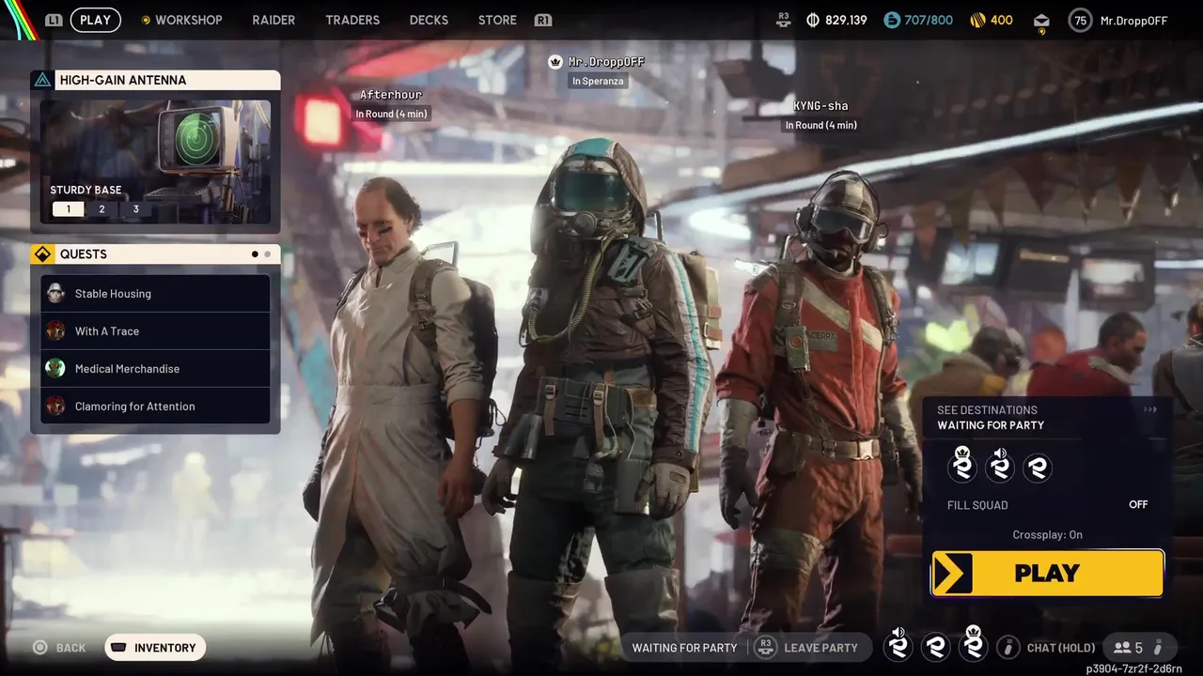Screen dimensions: 1203x676
Task: Click the middle member avatar in bottom bar
Action: pos(935,647)
